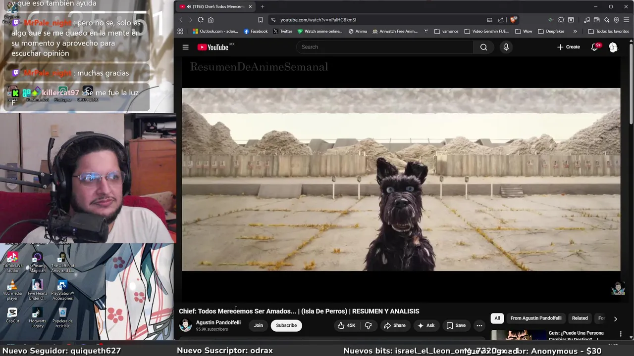Image resolution: width=634 pixels, height=356 pixels.
Task: Select Samsung Magician desktop icon
Action: pyautogui.click(x=37, y=262)
